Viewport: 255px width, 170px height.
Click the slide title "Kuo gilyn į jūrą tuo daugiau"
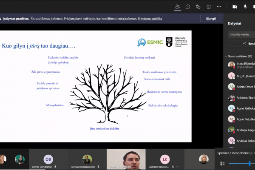(38, 46)
